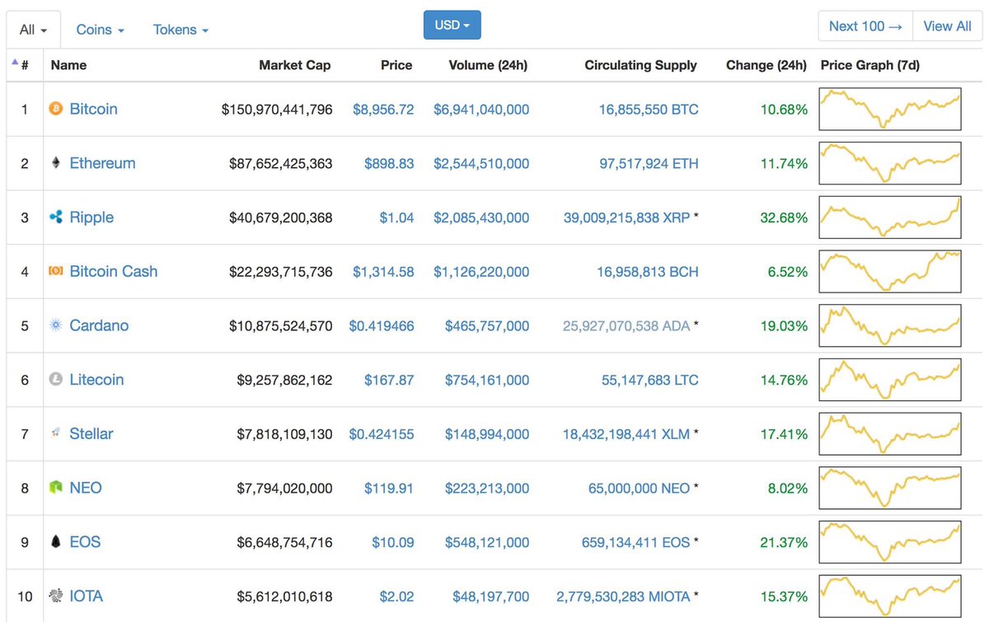Click supply 39,009,215,838 XRP
Viewport: 989px width, 622px height.
point(628,217)
